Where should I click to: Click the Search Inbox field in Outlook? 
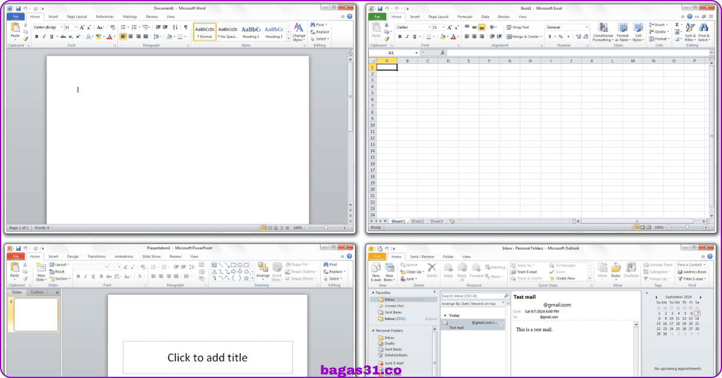coord(475,296)
